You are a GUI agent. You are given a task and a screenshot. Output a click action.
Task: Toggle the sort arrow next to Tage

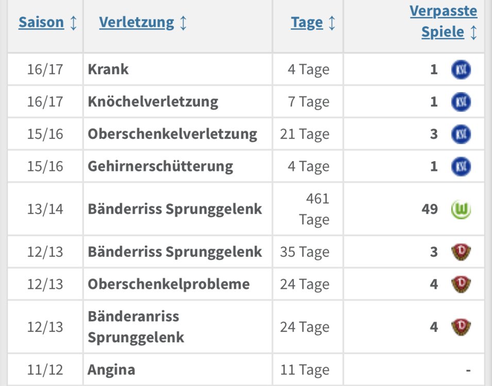[331, 23]
